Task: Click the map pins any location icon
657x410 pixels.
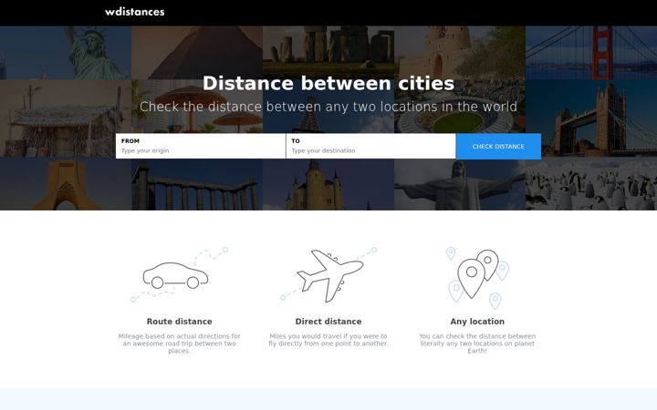Action: (x=477, y=278)
